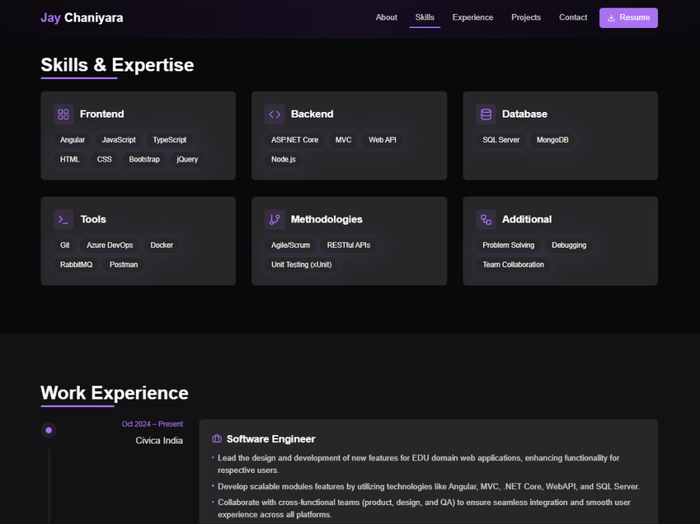Click the Backend card heading
This screenshot has height=524, width=700.
tap(312, 114)
